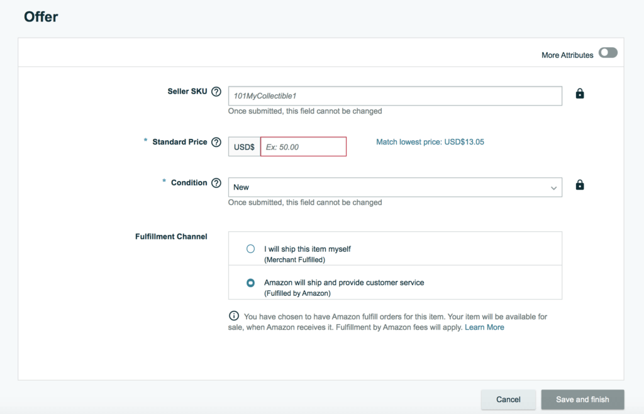Click the "I will ship this item myself" label
Screen dimensions: 644x414
[x=307, y=249]
